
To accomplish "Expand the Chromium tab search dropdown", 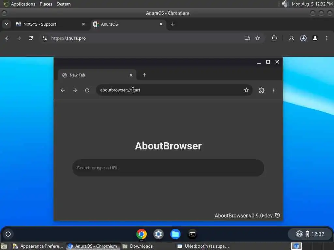I will click(7, 24).
